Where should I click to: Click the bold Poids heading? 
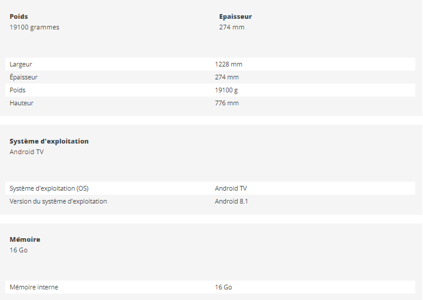19,16
